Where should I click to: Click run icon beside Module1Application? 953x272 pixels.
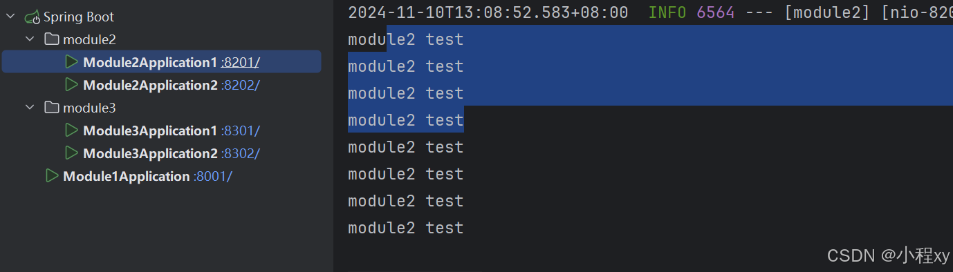point(51,176)
